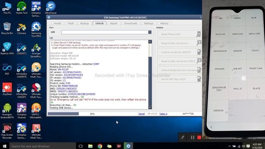The image size is (265, 149).
Task: Click the taskbar search box
Action: click(x=43, y=146)
